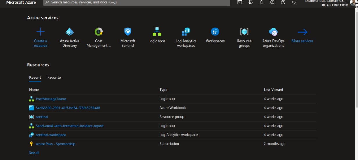Open the feedback icon in header
The image size is (358, 160).
pos(294,2)
